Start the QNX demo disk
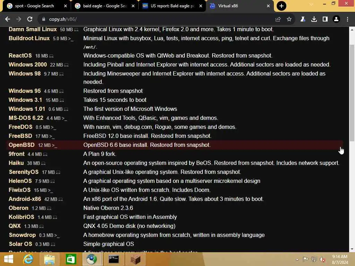This screenshot has width=355, height=266. (15, 226)
